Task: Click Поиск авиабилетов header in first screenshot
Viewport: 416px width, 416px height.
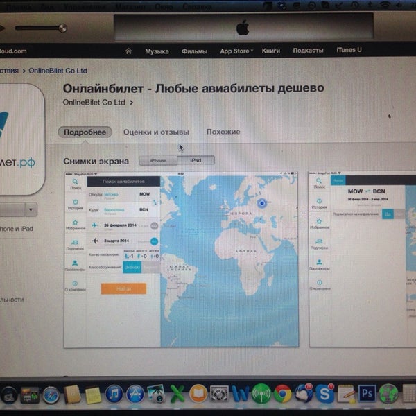Action: (123, 182)
